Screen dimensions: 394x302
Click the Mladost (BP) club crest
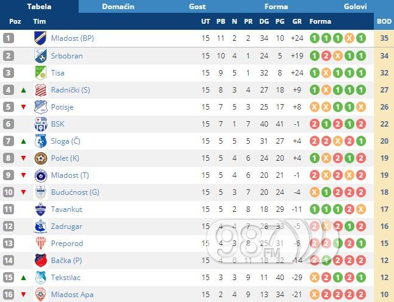(x=40, y=38)
